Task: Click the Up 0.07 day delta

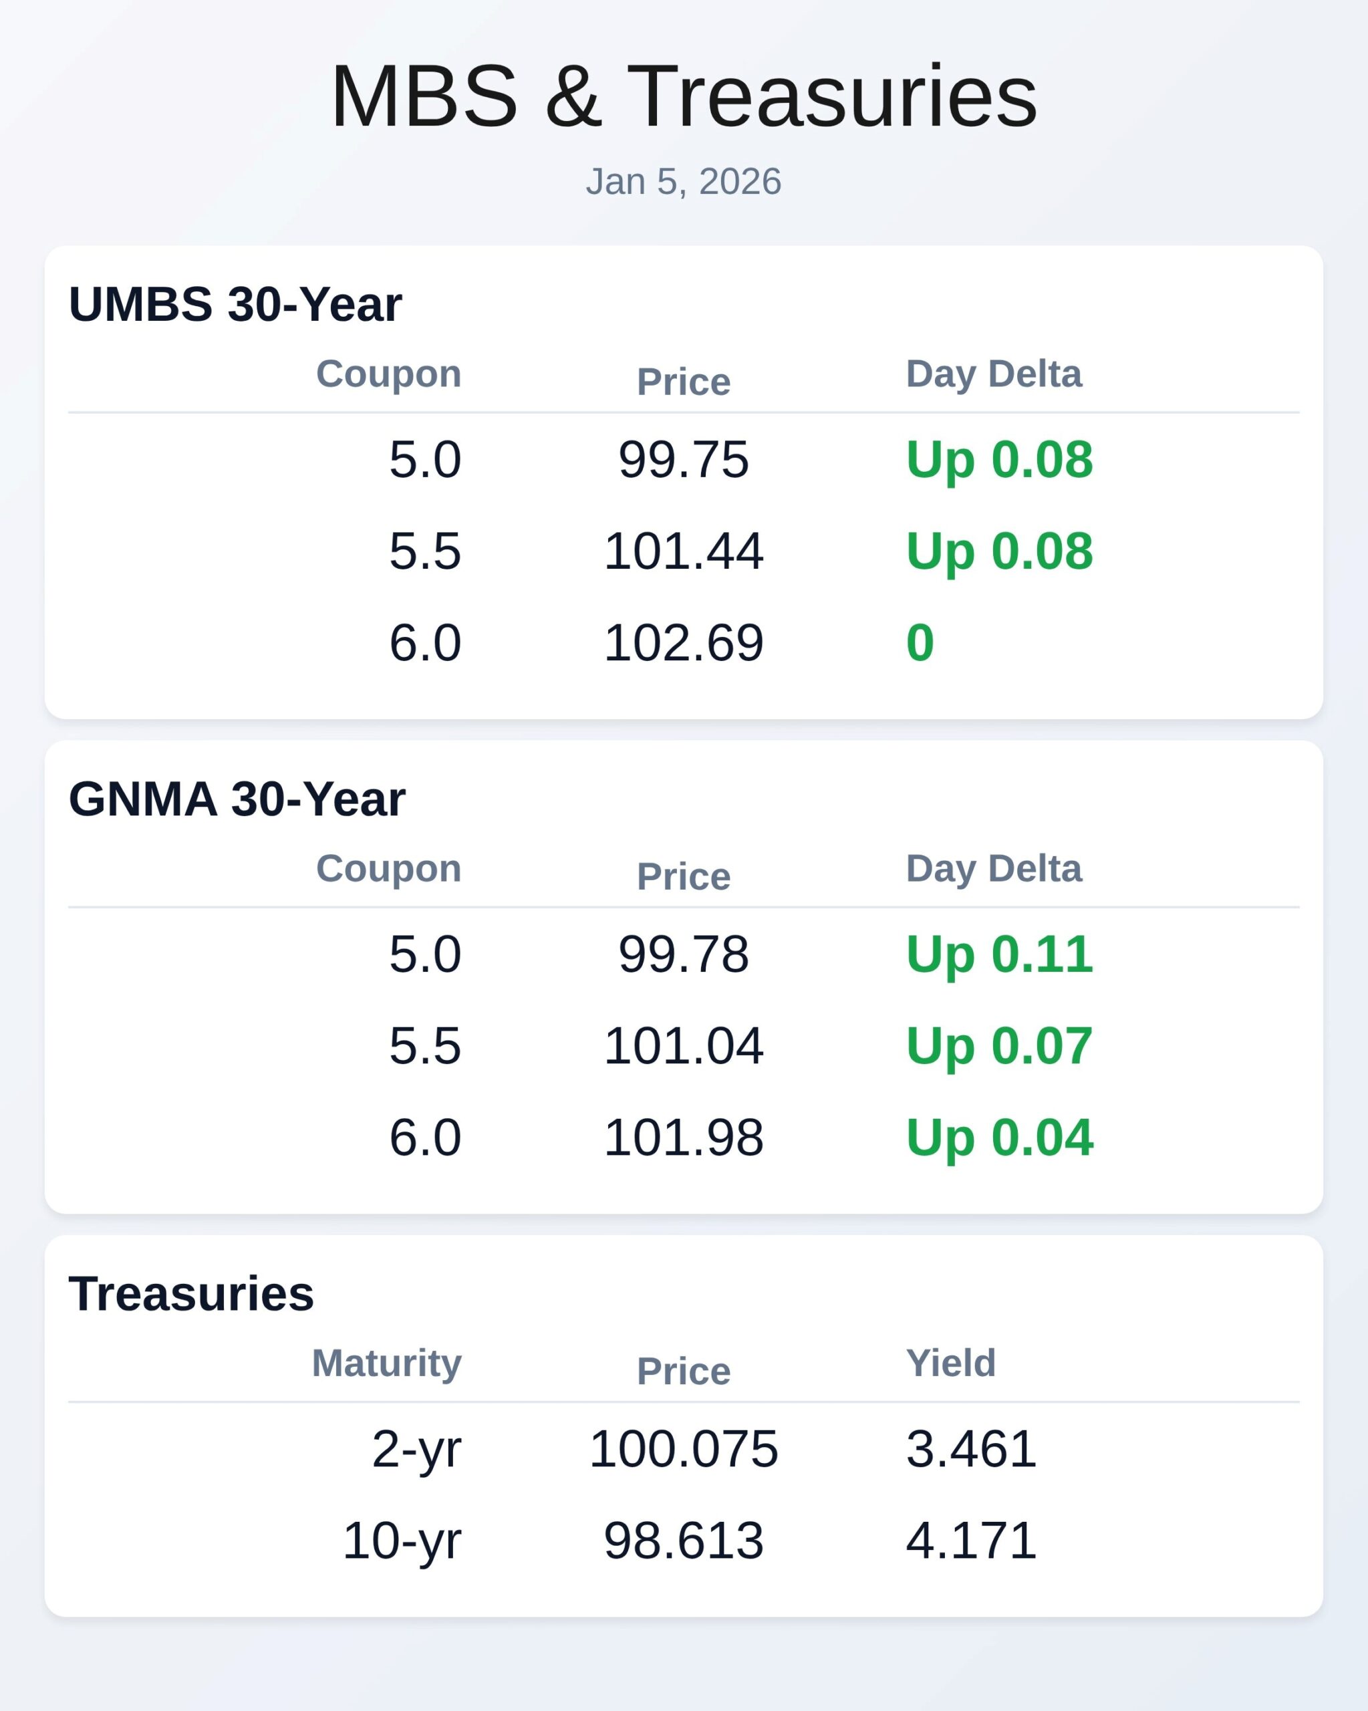Action: (x=999, y=1045)
